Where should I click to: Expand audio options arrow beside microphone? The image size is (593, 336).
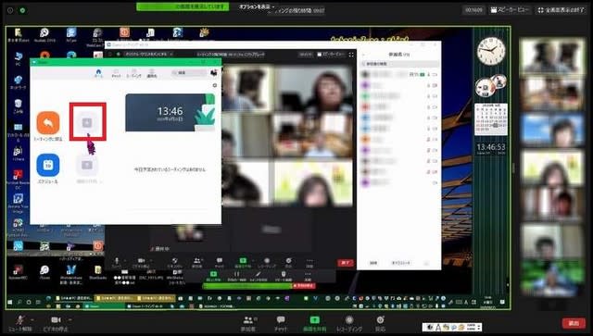32,319
